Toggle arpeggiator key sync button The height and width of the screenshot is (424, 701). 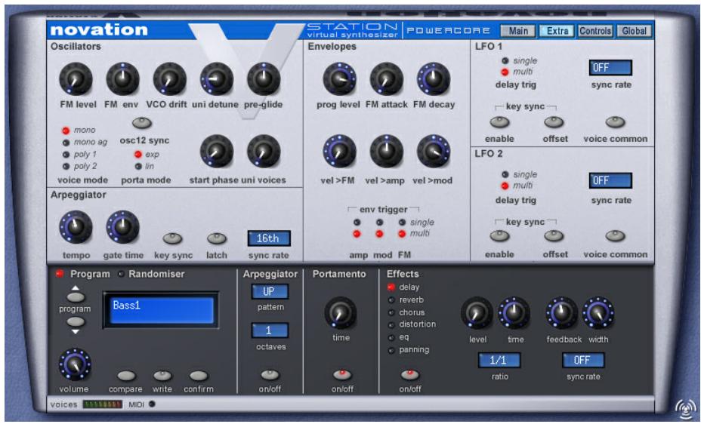click(x=172, y=238)
